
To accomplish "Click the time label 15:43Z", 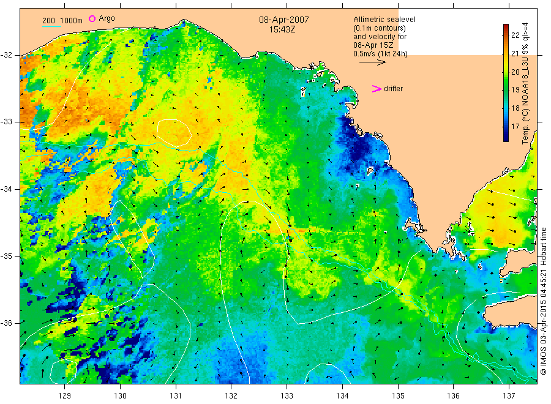I will pyautogui.click(x=282, y=30).
